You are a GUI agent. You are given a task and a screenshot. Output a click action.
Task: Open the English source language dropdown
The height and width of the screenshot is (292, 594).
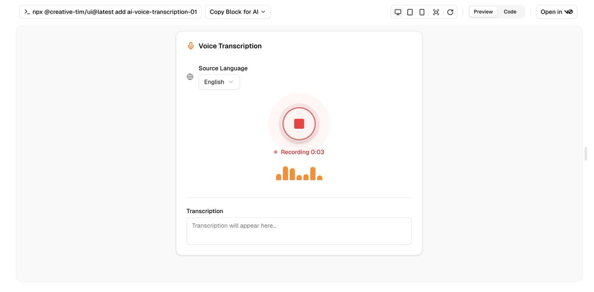point(219,82)
